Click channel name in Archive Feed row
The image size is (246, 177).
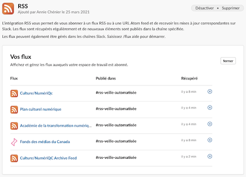point(116,157)
